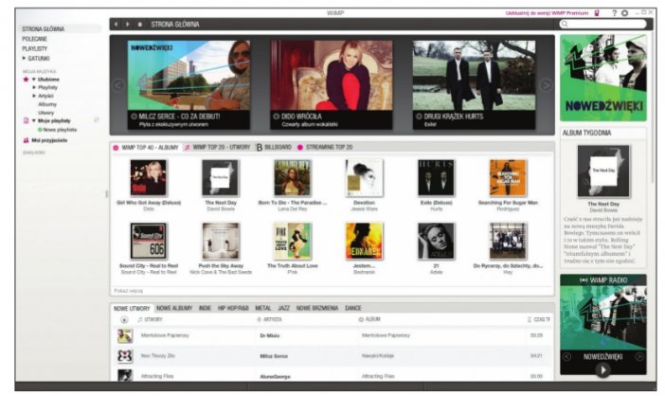Screen dimensions: 665x396
Task: Open Devotion album by Jessie Ware
Action: [364, 177]
